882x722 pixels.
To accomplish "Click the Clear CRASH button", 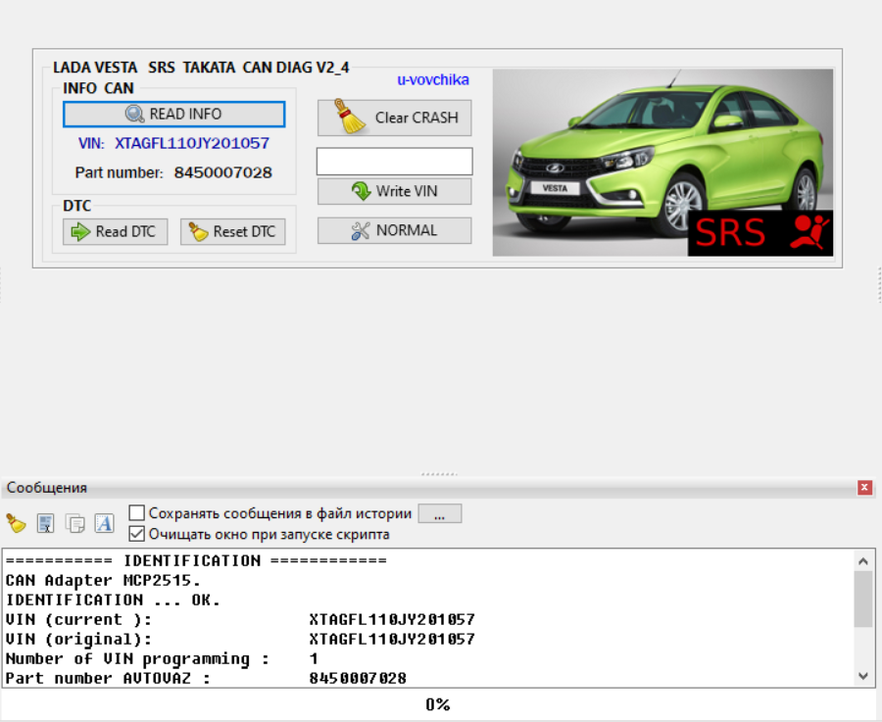I will pyautogui.click(x=394, y=118).
